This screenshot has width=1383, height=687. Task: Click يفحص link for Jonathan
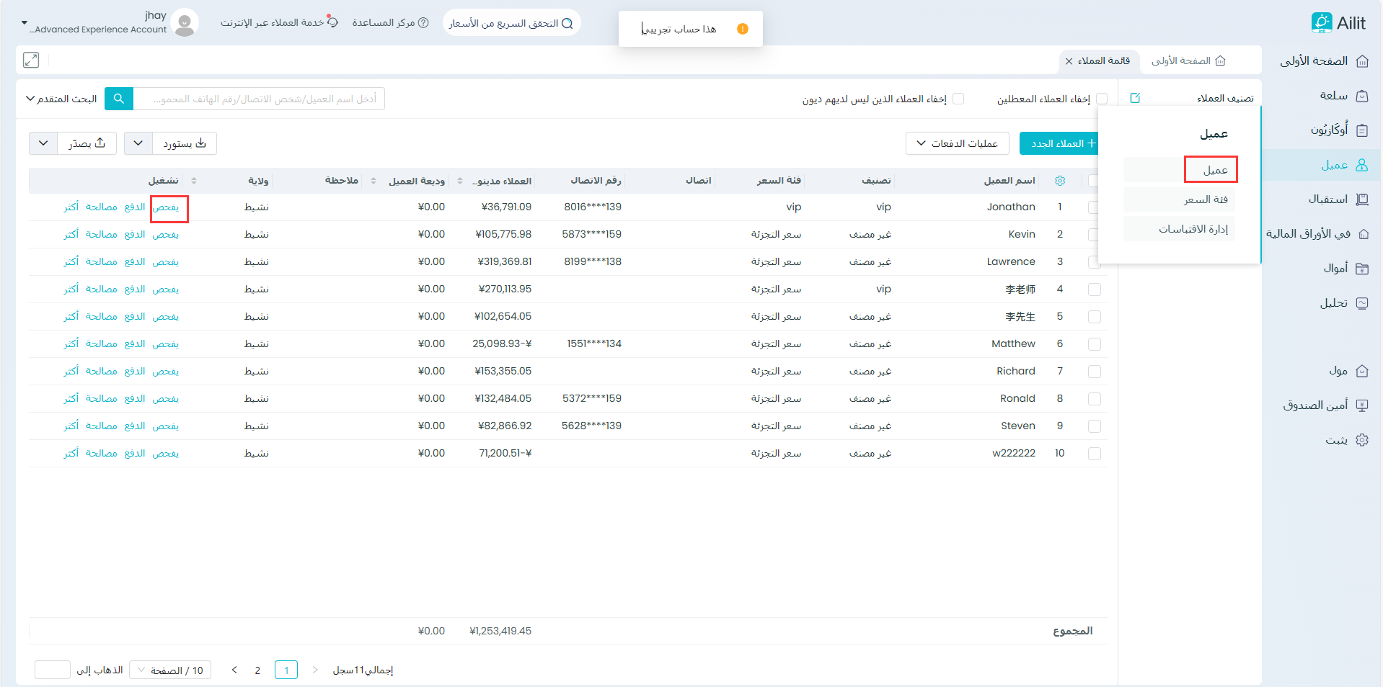coord(166,207)
